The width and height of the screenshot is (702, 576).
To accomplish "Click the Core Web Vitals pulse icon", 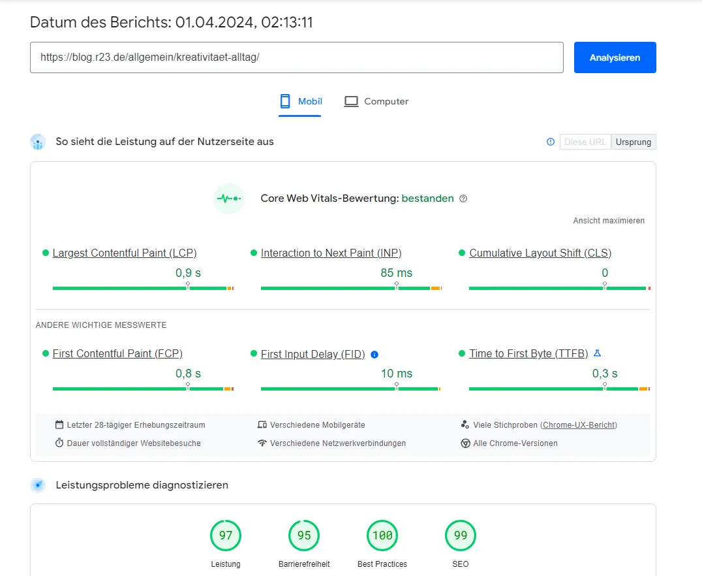I will point(229,198).
